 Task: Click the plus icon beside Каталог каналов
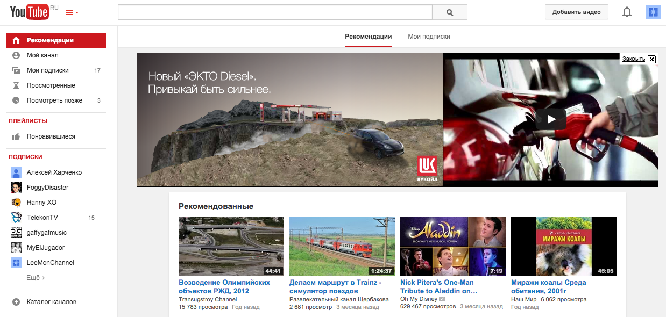coord(16,302)
